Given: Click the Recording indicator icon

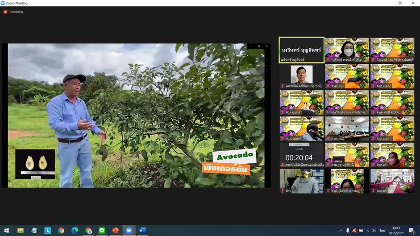Looking at the screenshot, I should point(5,12).
